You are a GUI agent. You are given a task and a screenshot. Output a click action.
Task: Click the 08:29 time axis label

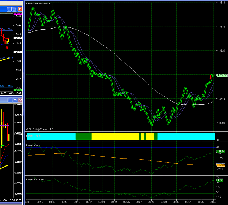tap(151, 202)
